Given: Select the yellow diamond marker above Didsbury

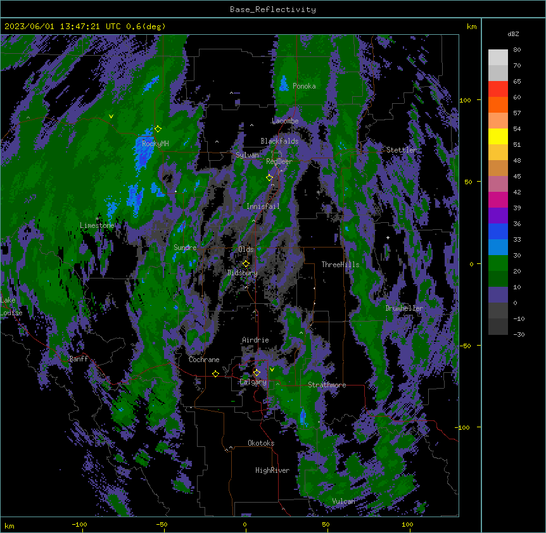Looking at the screenshot, I should 246,263.
